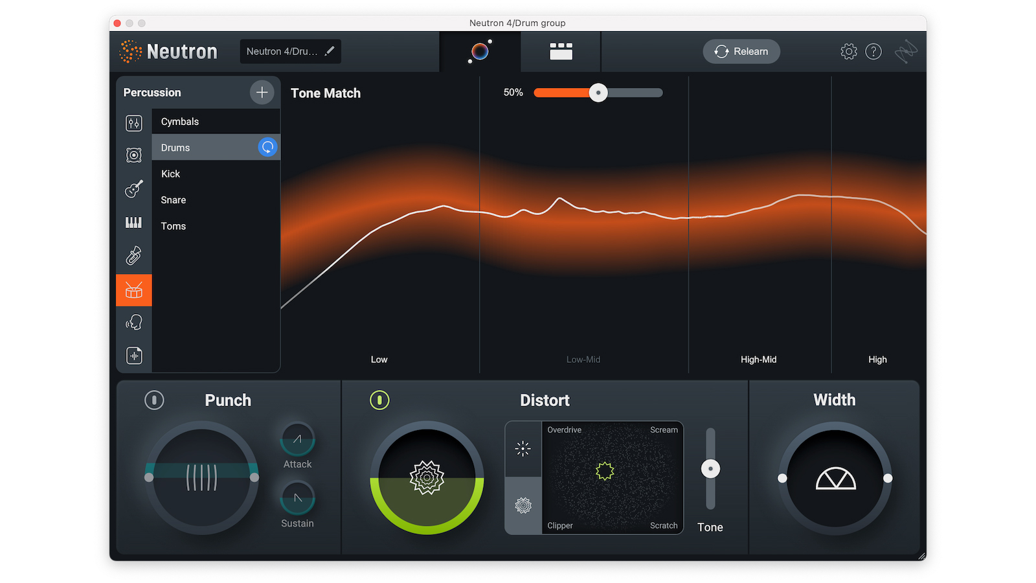Click the audio clip icon at sidebar bottom
Screen dimensions: 1036x583
tap(133, 355)
